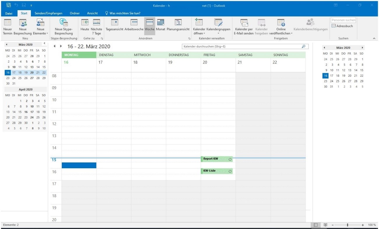The width and height of the screenshot is (379, 229).
Task: Click zoom in plus button
Action: (363, 225)
